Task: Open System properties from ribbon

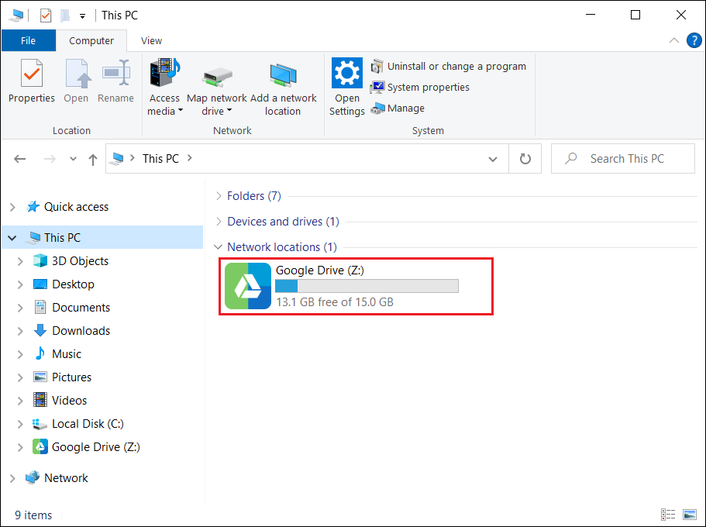Action: tap(428, 88)
